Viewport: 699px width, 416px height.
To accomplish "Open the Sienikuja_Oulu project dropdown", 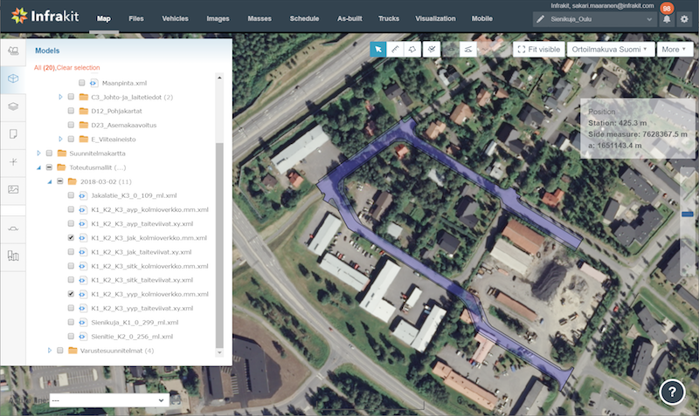I will pyautogui.click(x=595, y=18).
